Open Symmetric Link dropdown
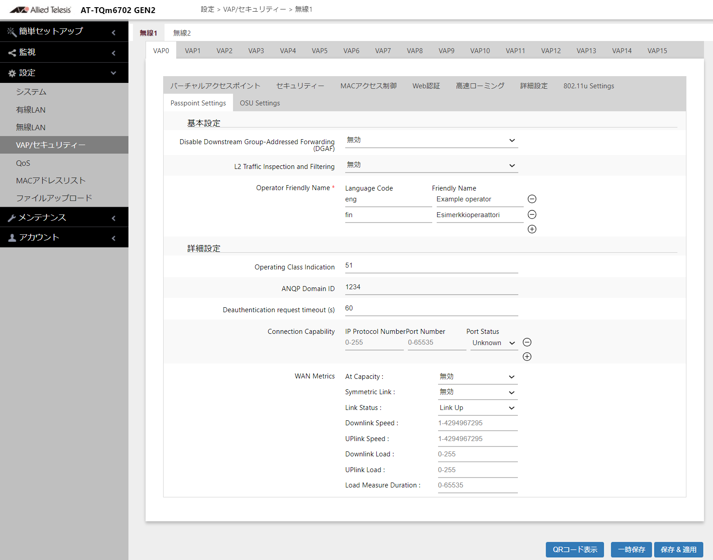Viewport: 713px width, 560px height. coord(478,392)
